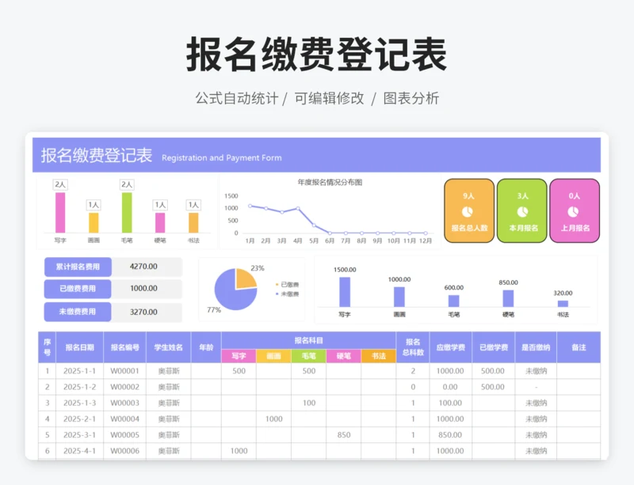Click the green 毛笔 enrollment count bar

(127, 212)
